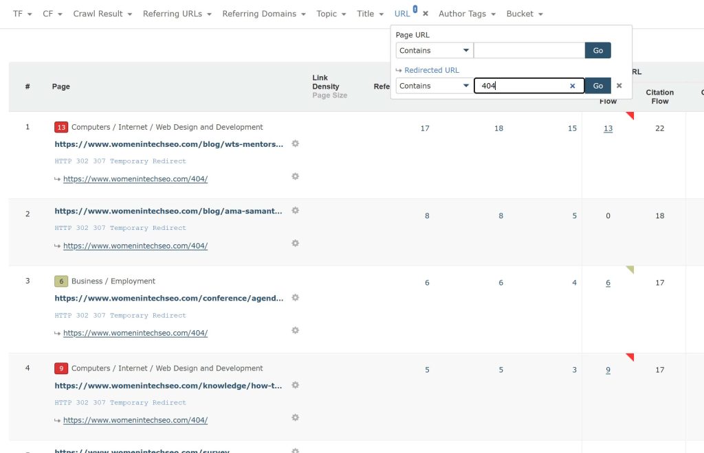Open the knowledge/how-t page link
The width and height of the screenshot is (704, 453).
168,386
